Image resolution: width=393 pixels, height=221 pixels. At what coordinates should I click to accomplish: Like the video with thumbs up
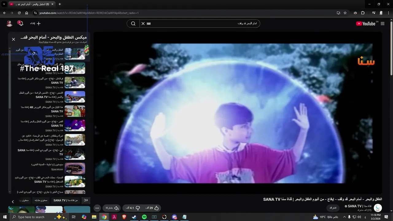tap(152, 208)
